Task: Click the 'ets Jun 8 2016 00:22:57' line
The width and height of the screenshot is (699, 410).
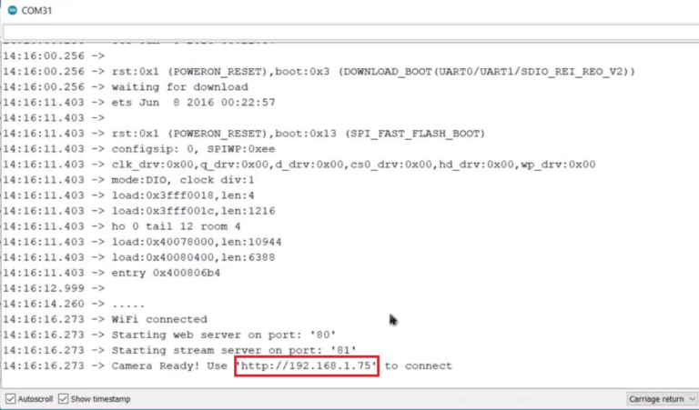Action: click(187, 103)
